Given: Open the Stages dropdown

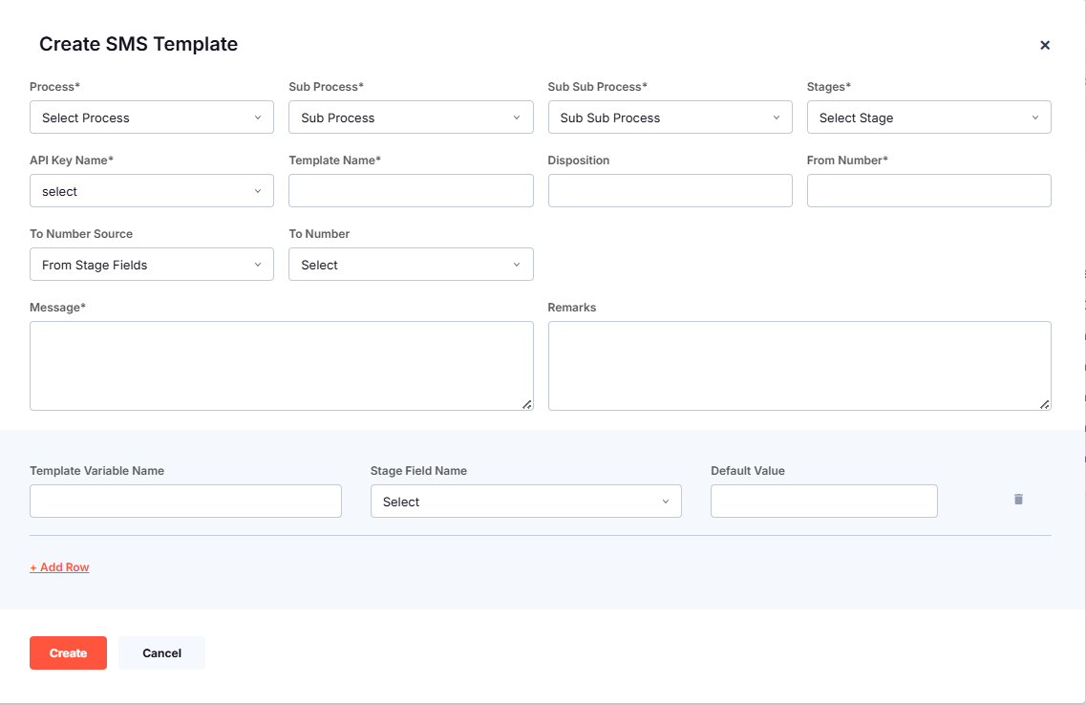Looking at the screenshot, I should tap(928, 117).
